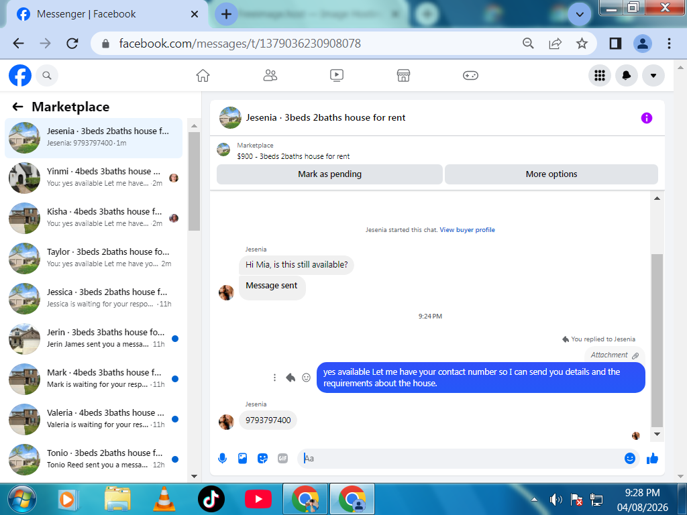The image size is (687, 515).
Task: Close the Messenger | Facebook tab
Action: pyautogui.click(x=195, y=14)
